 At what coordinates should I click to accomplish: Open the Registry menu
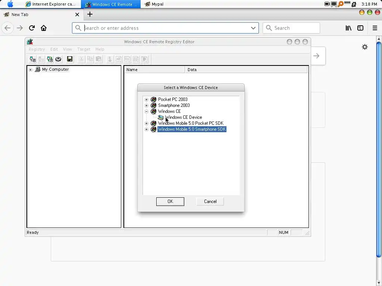click(37, 49)
